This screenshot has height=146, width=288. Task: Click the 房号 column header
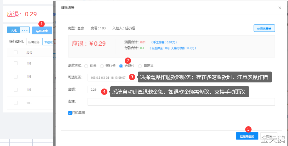(x=29, y=52)
